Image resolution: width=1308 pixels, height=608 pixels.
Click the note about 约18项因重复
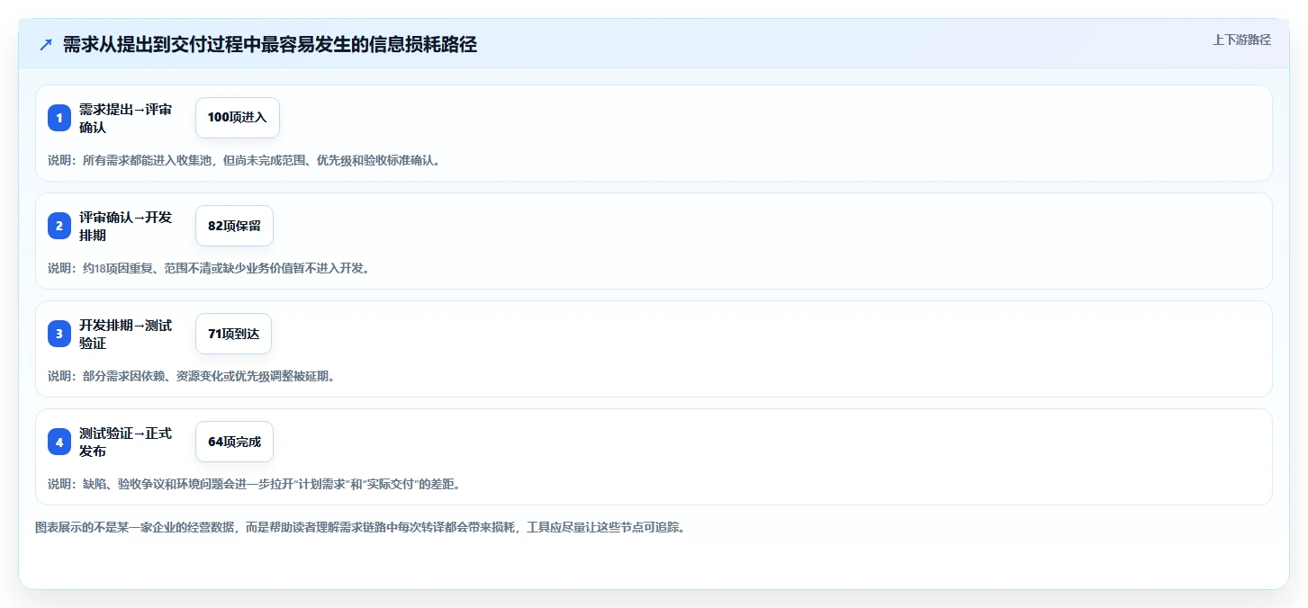point(209,268)
